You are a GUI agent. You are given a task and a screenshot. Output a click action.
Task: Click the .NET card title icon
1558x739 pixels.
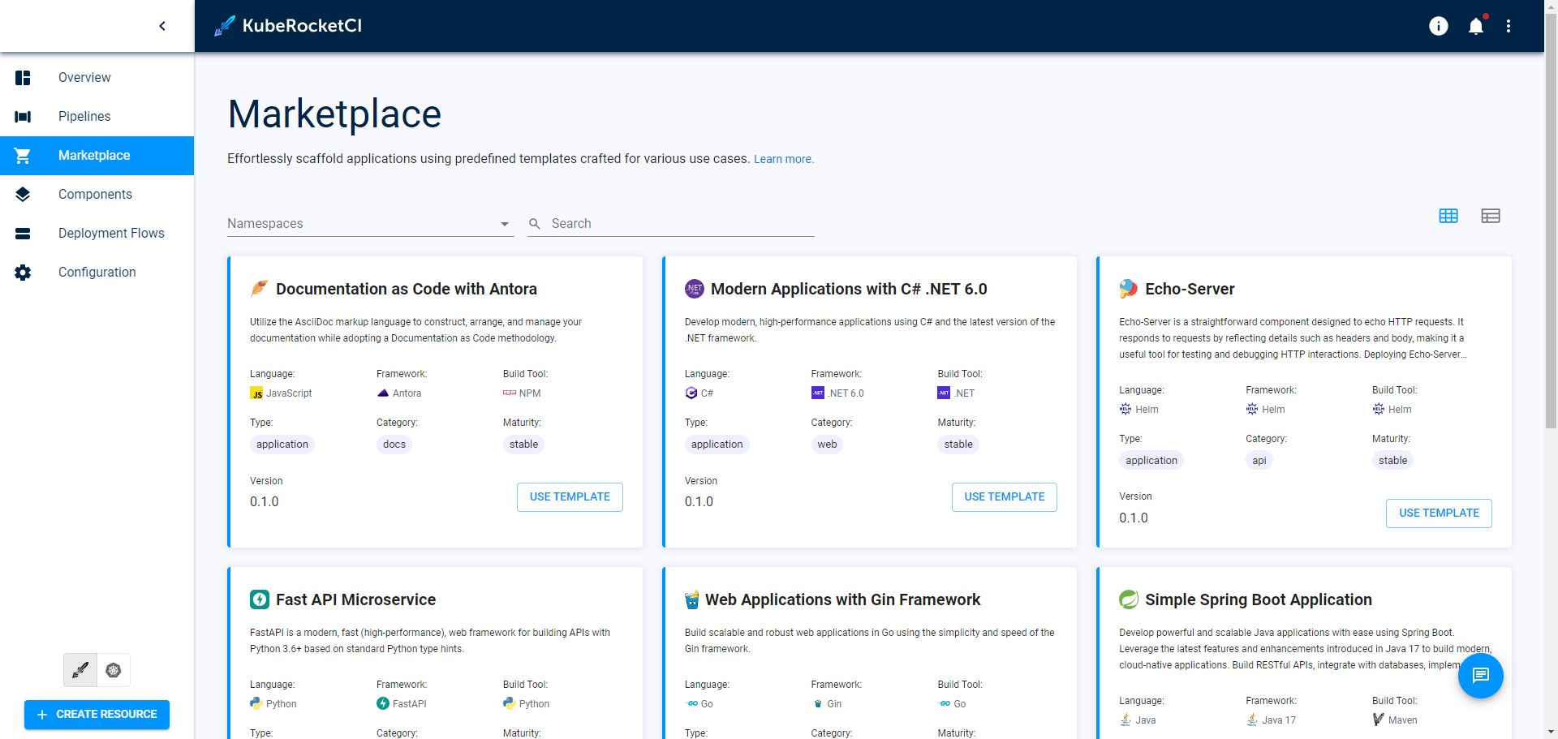(695, 289)
